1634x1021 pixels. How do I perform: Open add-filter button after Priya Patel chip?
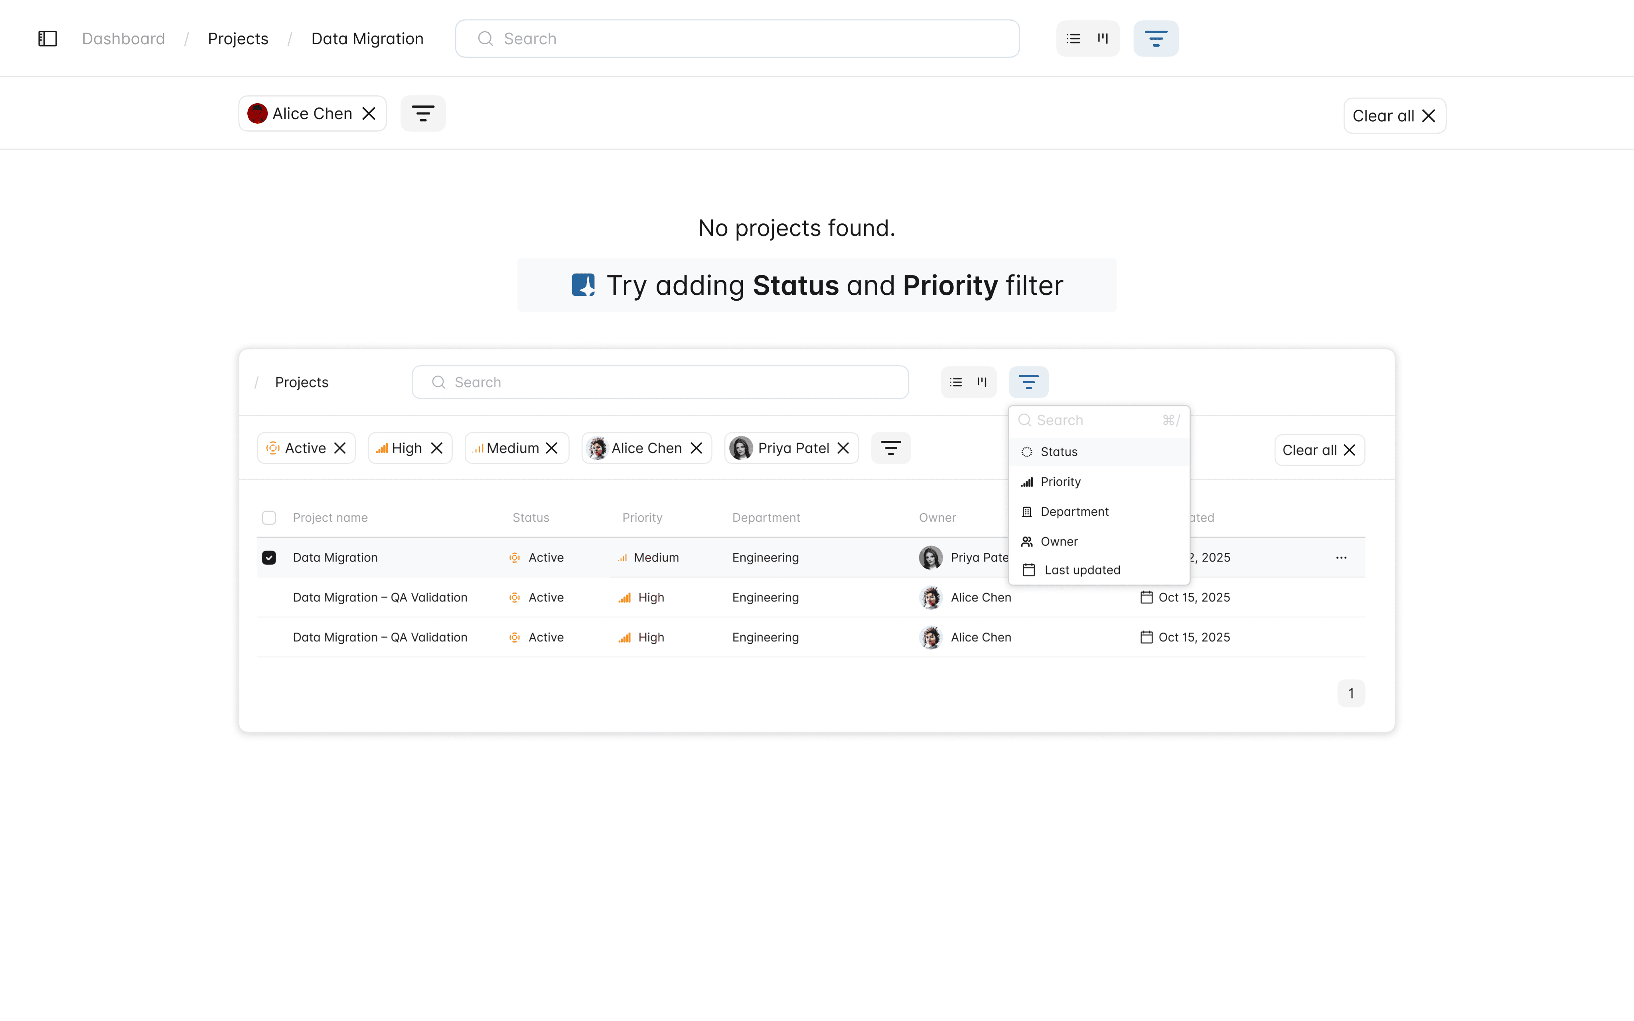tap(890, 448)
